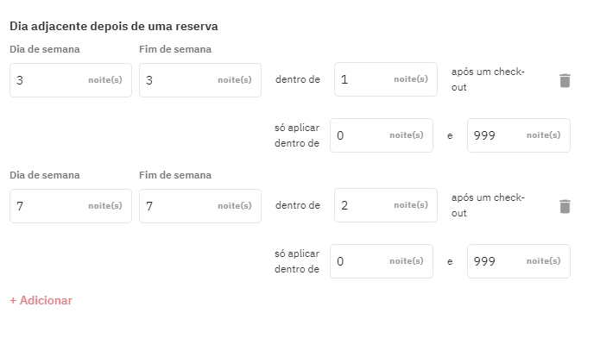
Task: Edit first rule's maximum field showing 999
Action: (x=519, y=135)
